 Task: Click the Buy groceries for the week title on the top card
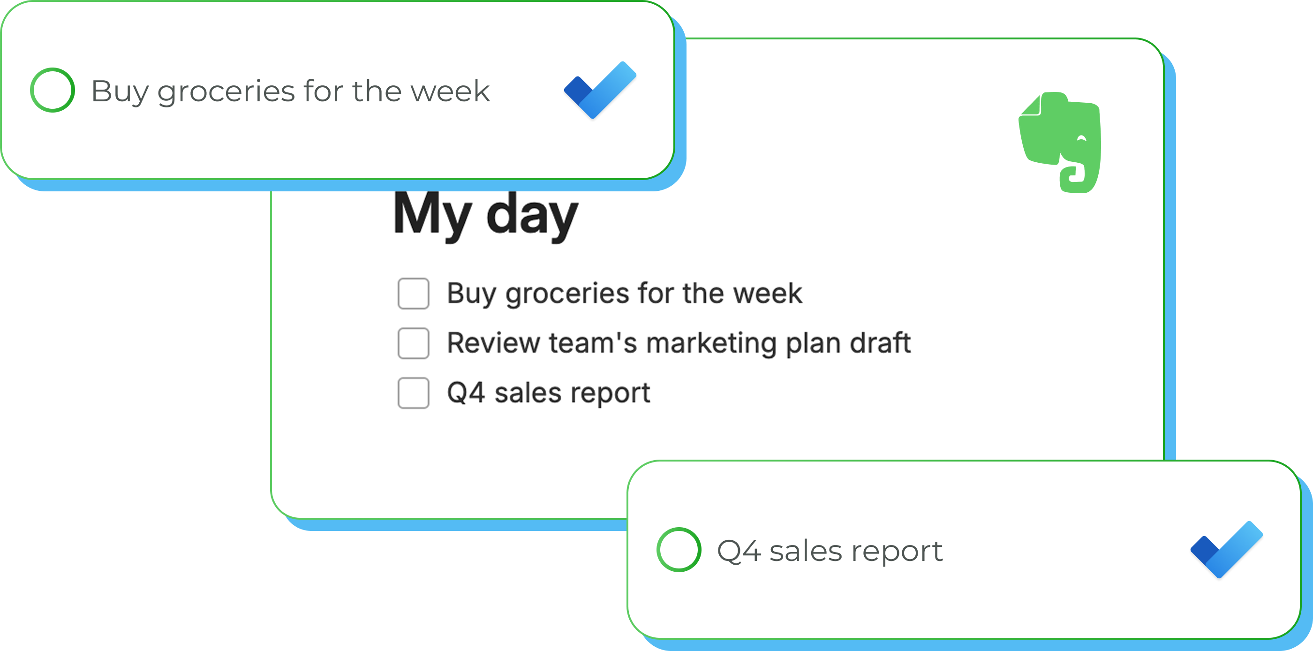tap(290, 91)
